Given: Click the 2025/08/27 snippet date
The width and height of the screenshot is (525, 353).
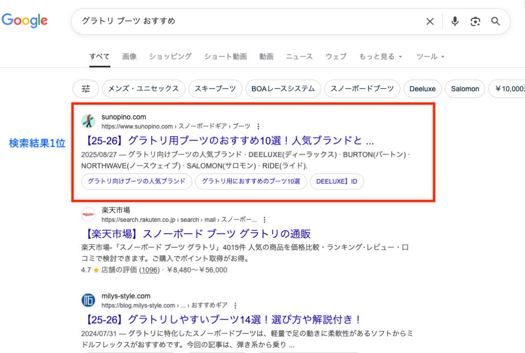Looking at the screenshot, I should tap(99, 155).
